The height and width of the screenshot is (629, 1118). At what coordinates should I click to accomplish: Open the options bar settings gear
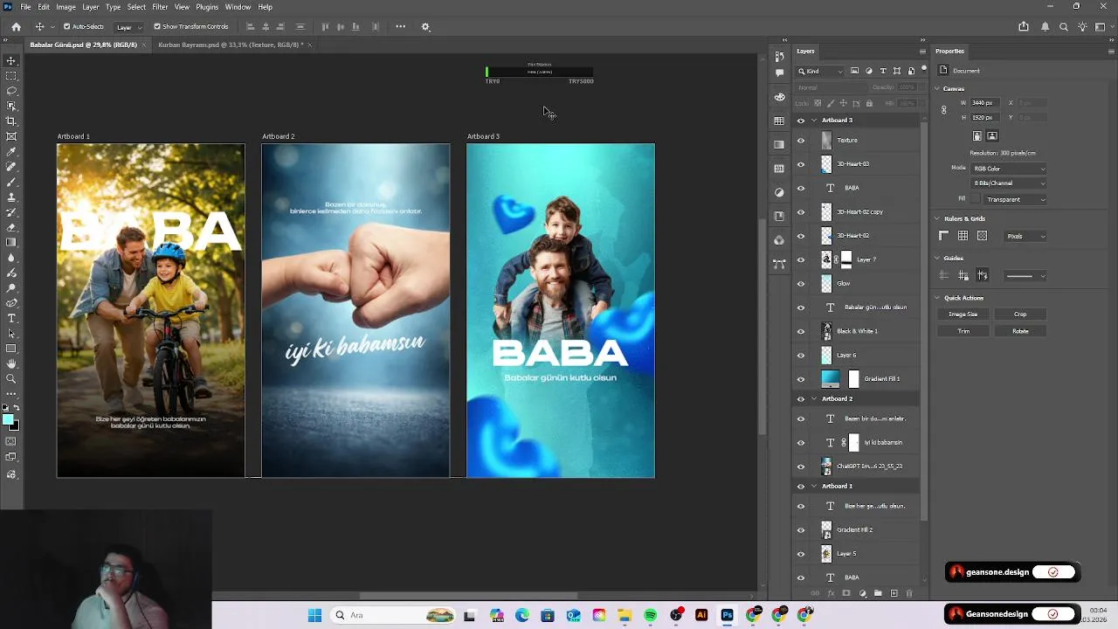[x=425, y=26]
